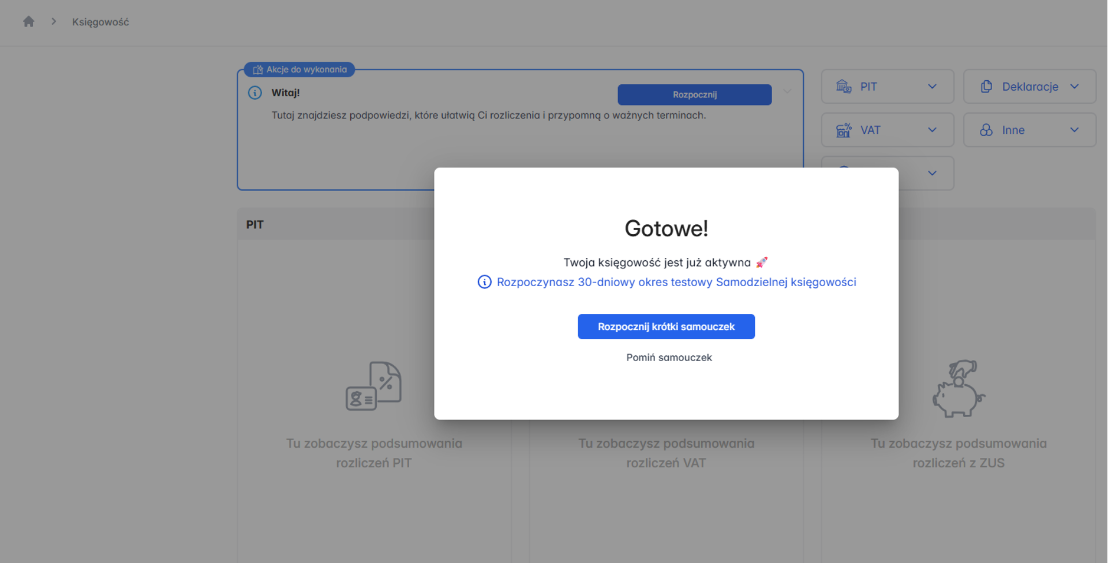The image size is (1108, 563).
Task: Open the VAT dropdown menu
Action: pyautogui.click(x=887, y=130)
